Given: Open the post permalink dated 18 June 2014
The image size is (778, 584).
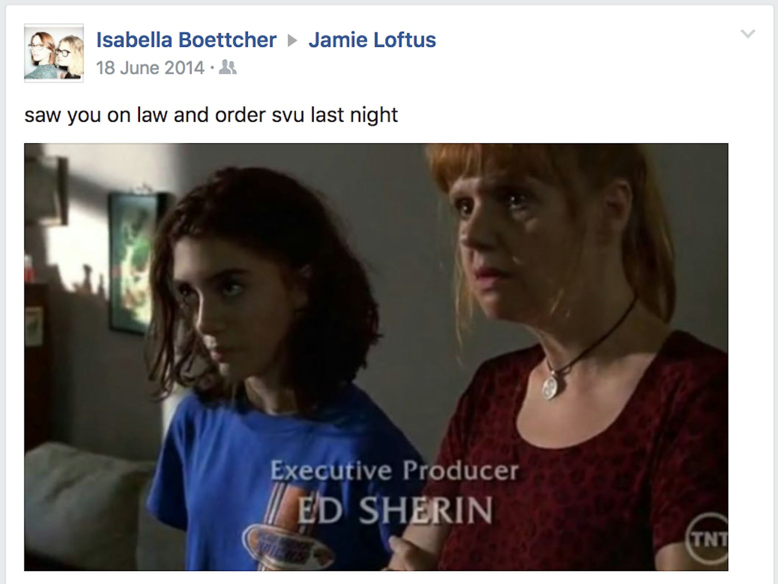Looking at the screenshot, I should click(x=150, y=68).
